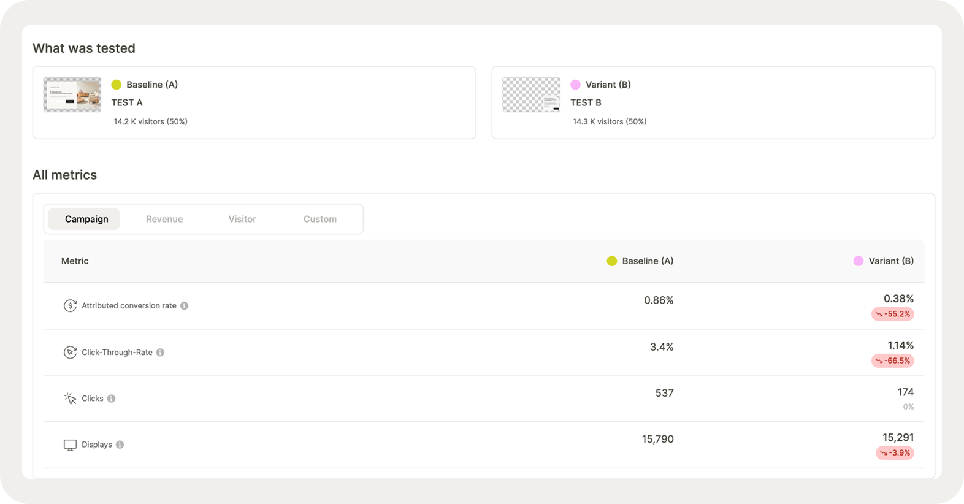The height and width of the screenshot is (504, 964).
Task: Select the Visitor tab
Action: coord(242,219)
